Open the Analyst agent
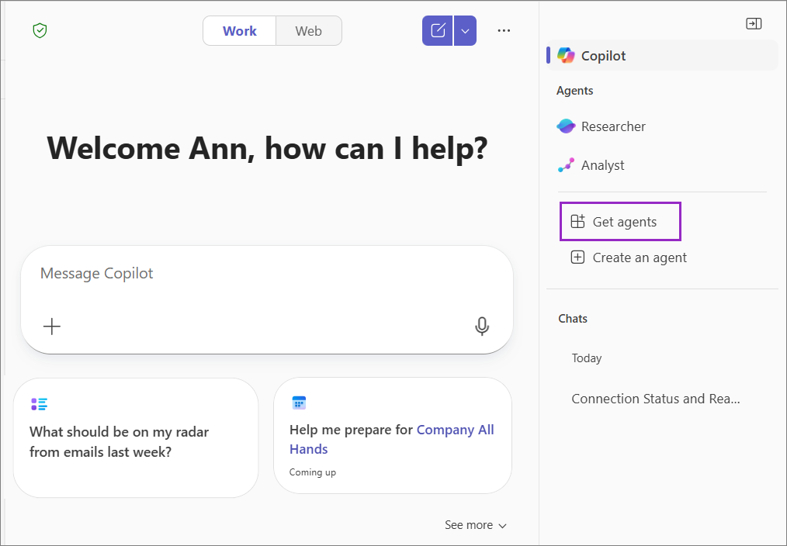The image size is (787, 546). pyautogui.click(x=591, y=165)
